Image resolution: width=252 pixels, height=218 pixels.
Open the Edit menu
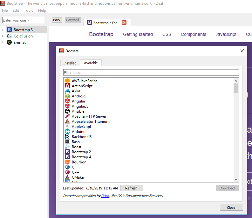pyautogui.click(x=16, y=10)
